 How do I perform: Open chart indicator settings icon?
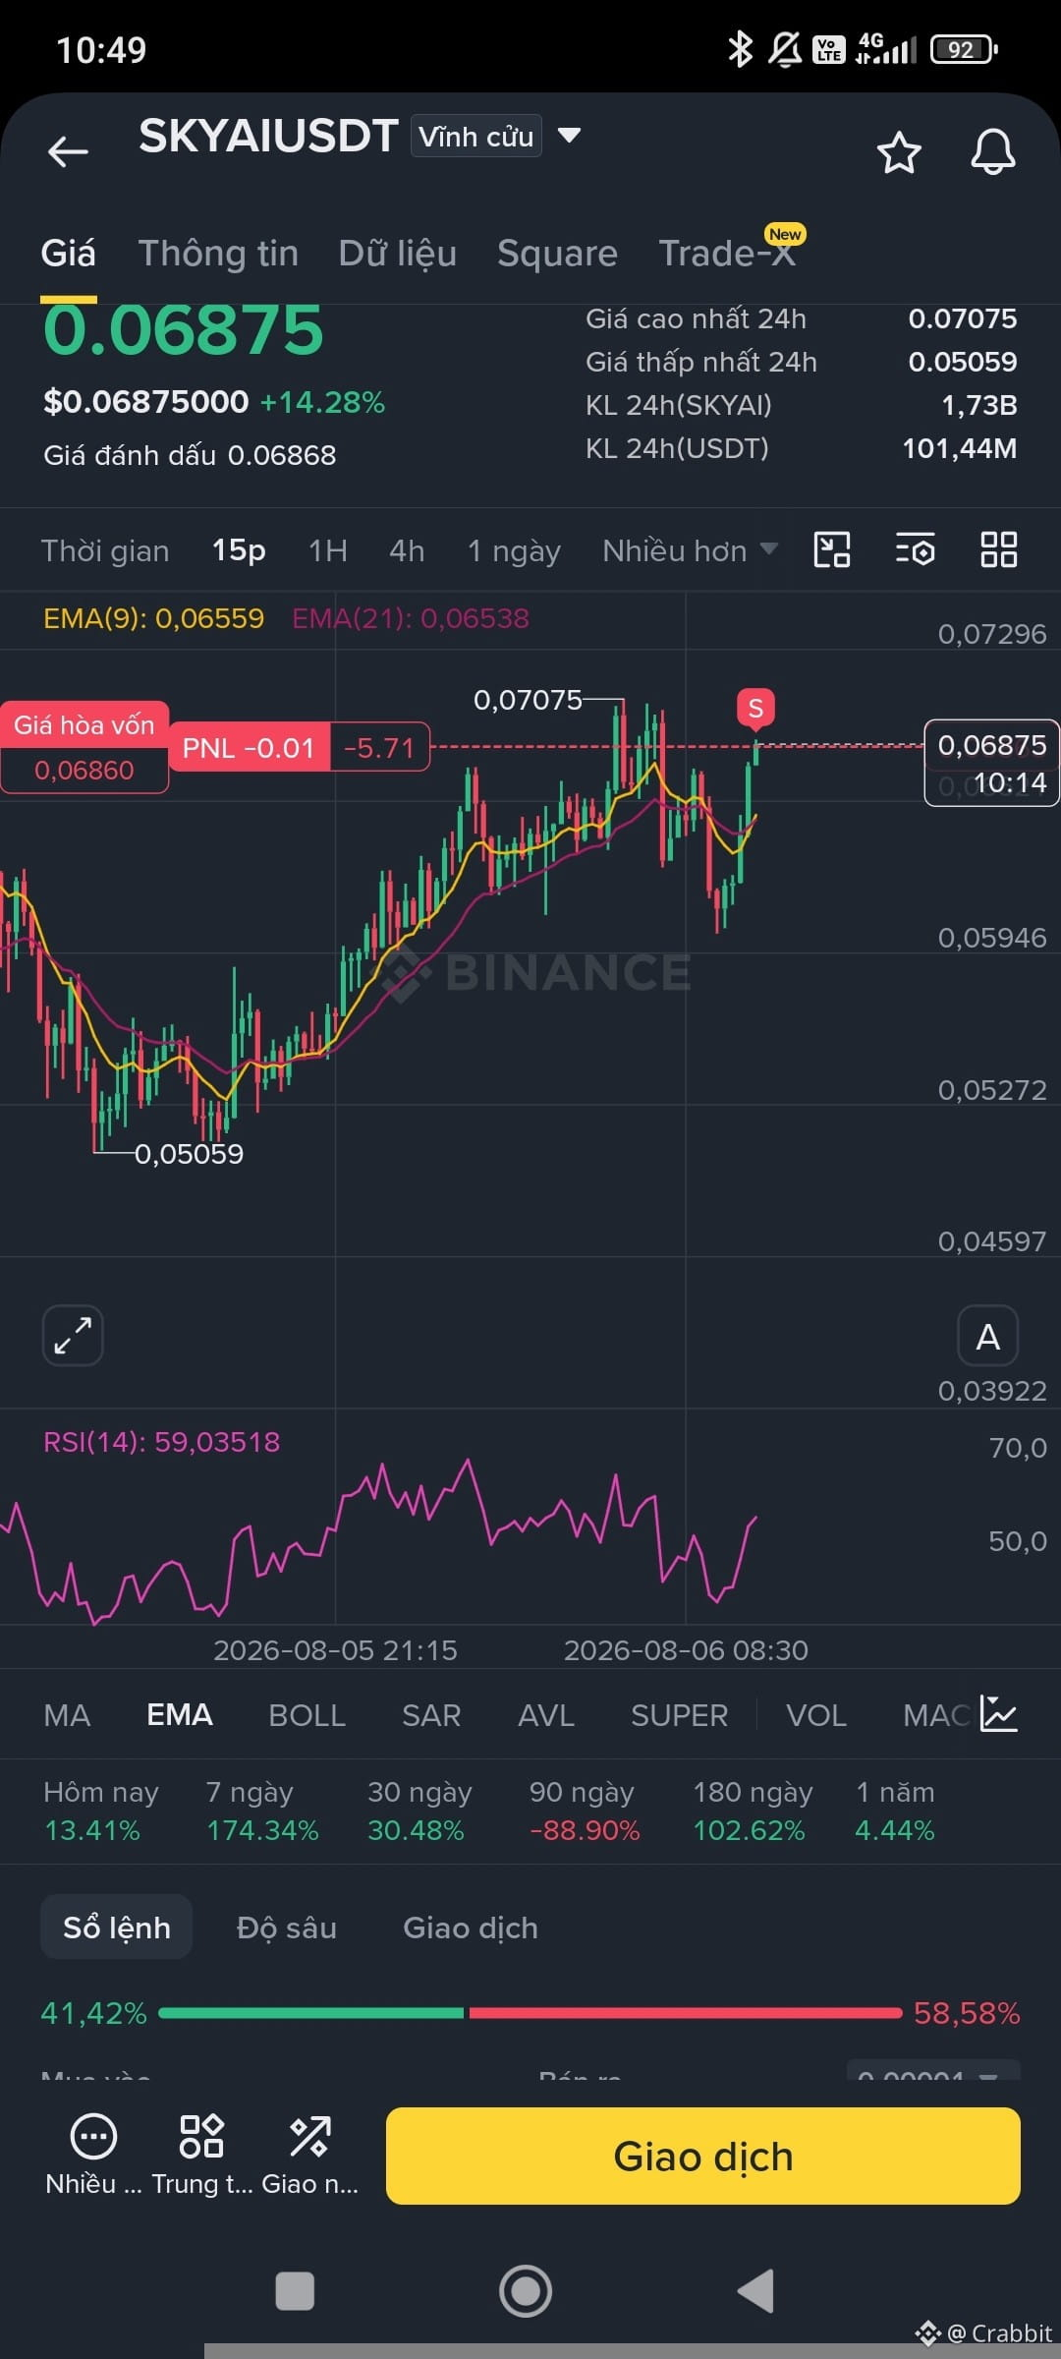pyautogui.click(x=916, y=550)
